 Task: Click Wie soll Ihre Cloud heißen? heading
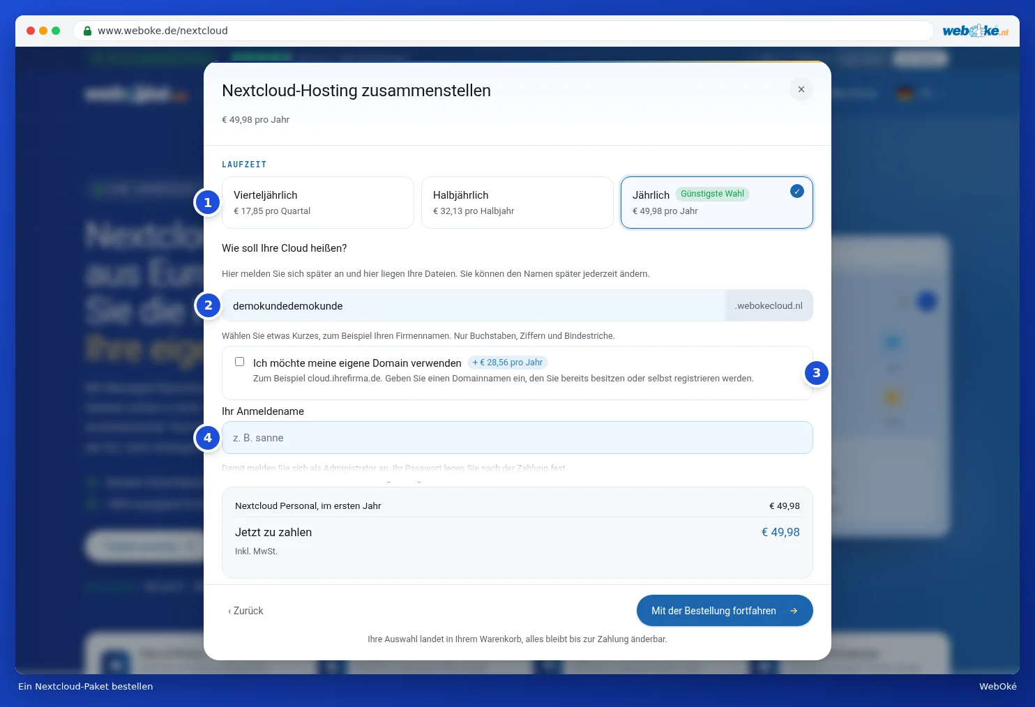(x=284, y=248)
